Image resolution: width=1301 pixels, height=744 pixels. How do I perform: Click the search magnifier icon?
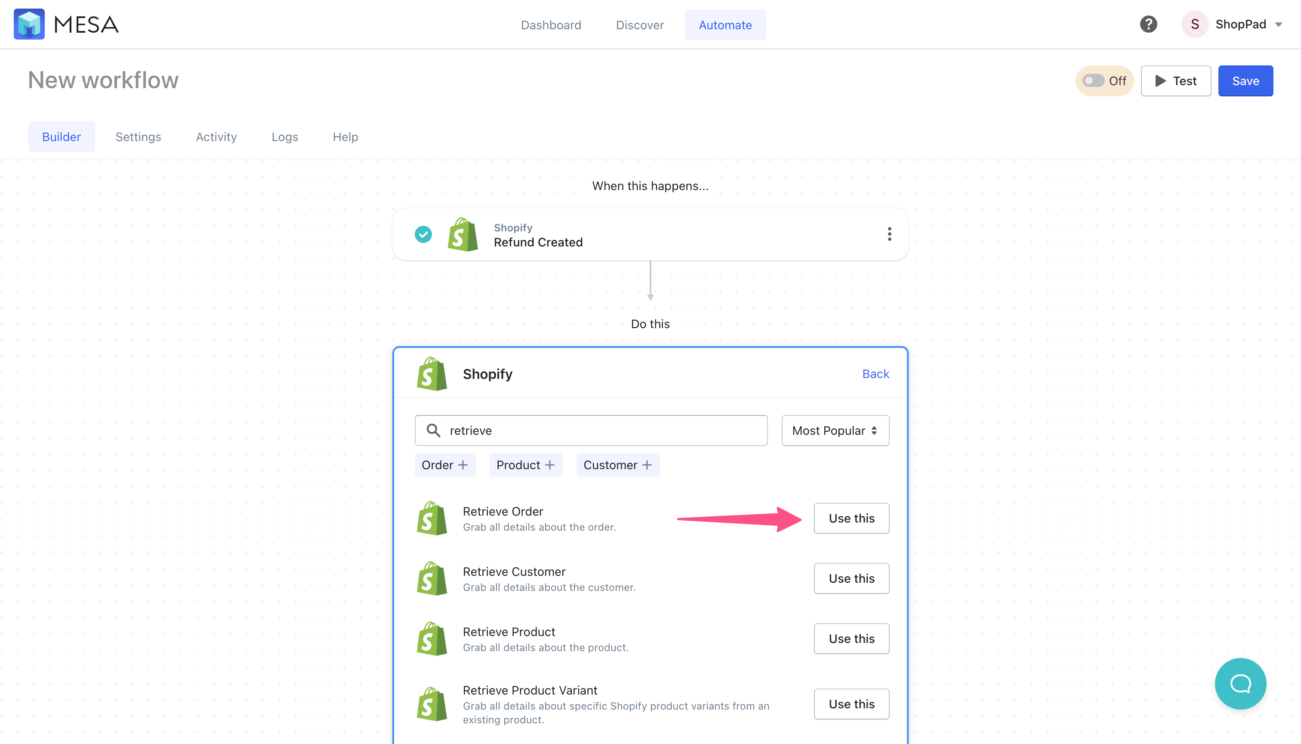tap(433, 430)
